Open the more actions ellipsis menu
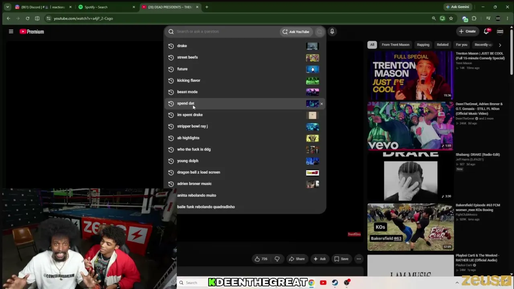This screenshot has height=289, width=514. tap(359, 259)
